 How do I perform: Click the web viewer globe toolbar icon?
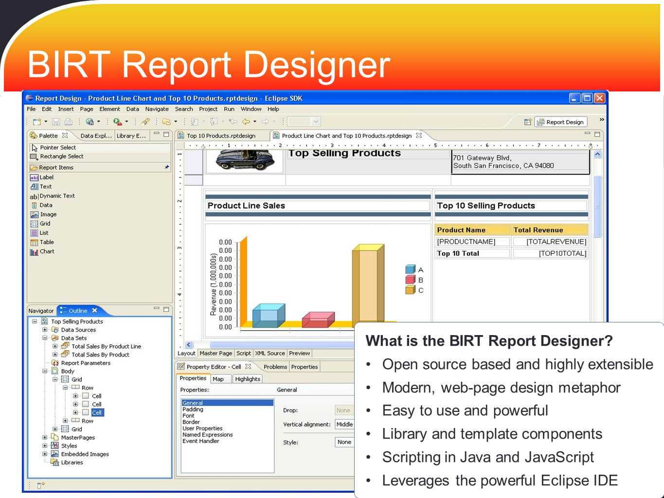90,122
